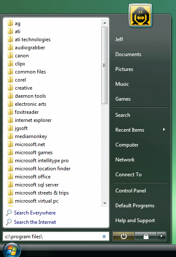Open the "electronic arts" result

(x=31, y=104)
